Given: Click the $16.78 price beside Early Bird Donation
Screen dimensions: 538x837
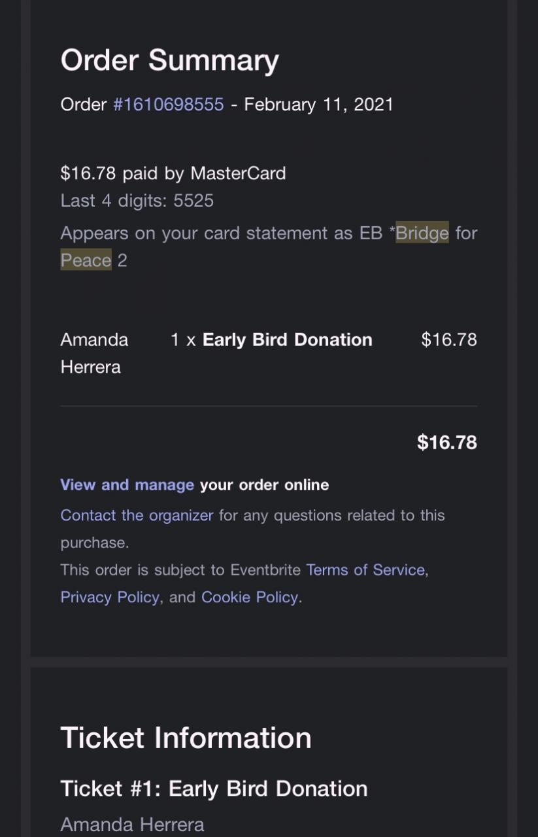Looking at the screenshot, I should 449,339.
